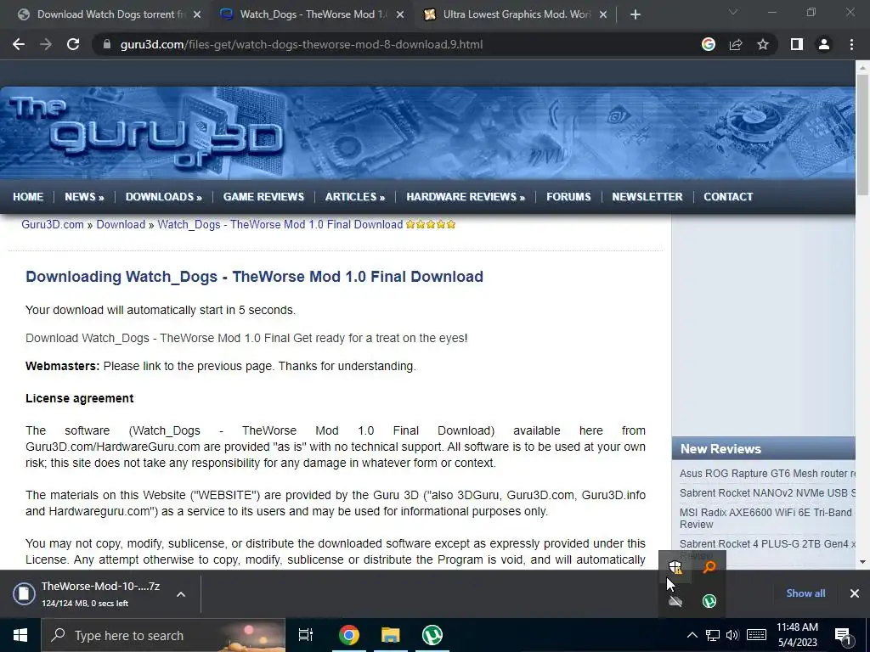Open File Explorer from taskbar
Viewport: 870px width, 652px height.
(x=391, y=635)
